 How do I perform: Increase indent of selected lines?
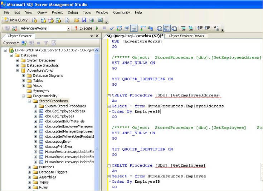[x=208, y=28]
